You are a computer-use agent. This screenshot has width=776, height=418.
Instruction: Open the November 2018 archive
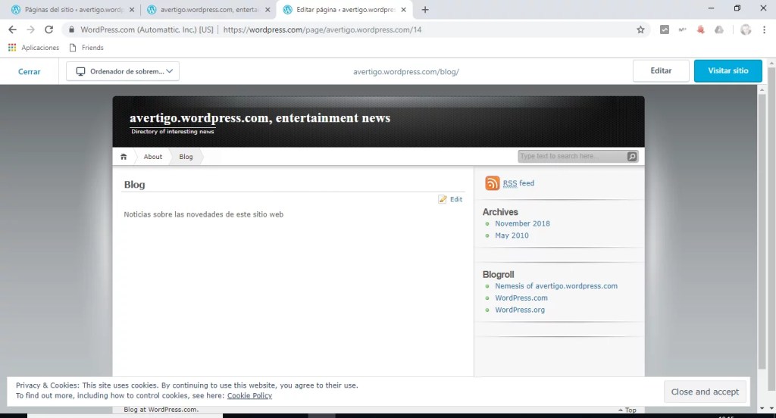(x=523, y=223)
